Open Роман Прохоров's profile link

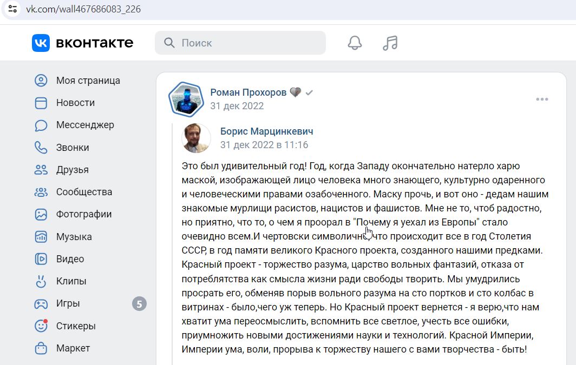249,92
